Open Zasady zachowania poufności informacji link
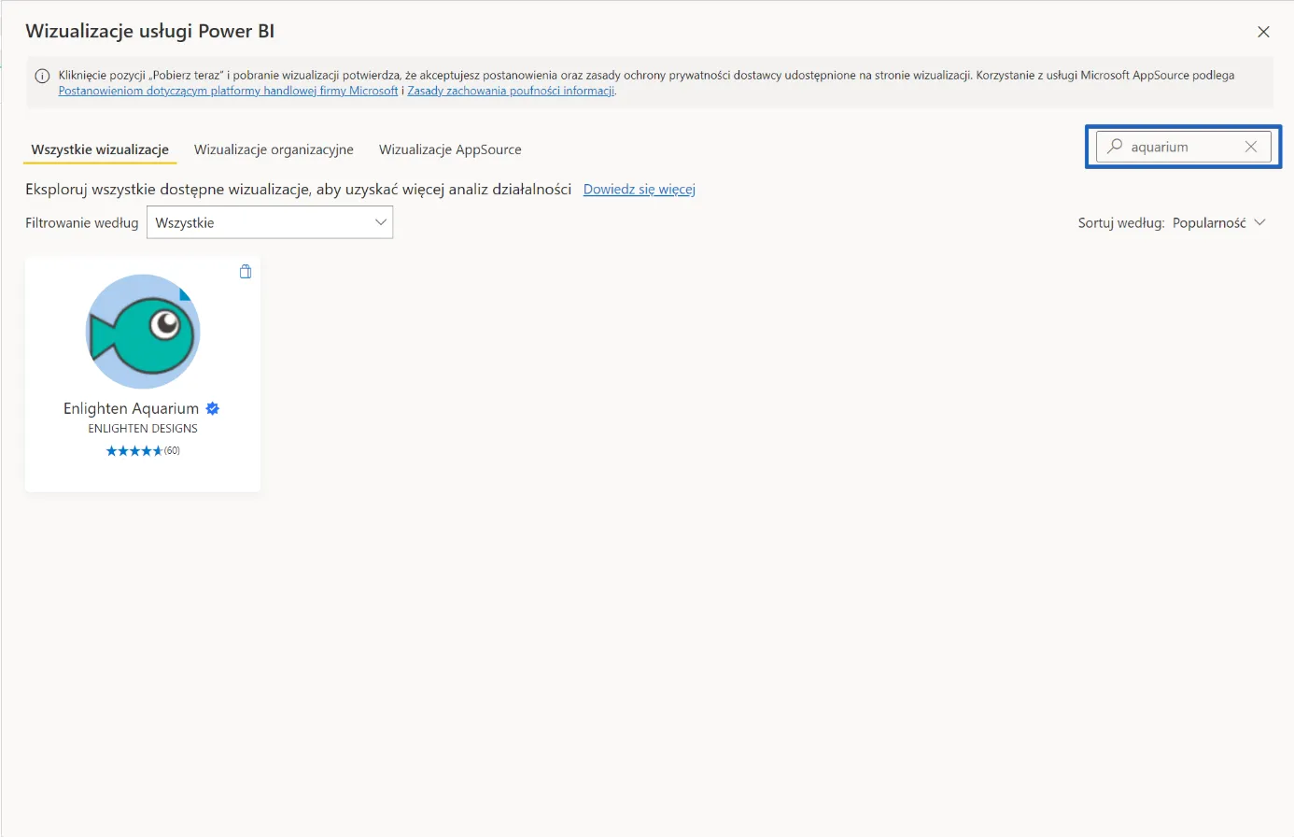Viewport: 1294px width, 837px height. (x=511, y=91)
